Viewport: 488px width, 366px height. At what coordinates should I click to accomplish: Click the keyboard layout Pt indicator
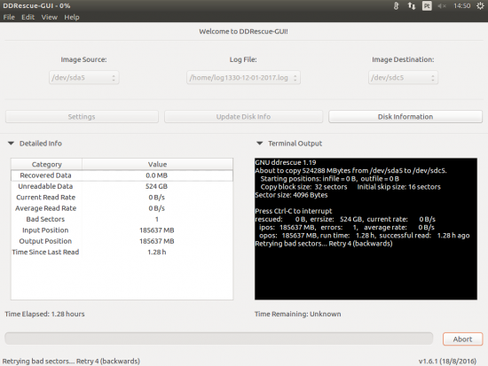[427, 6]
